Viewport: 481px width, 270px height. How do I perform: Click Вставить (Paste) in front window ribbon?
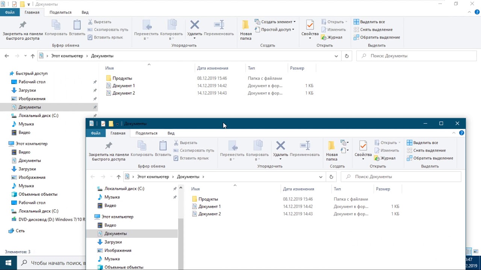point(163,149)
